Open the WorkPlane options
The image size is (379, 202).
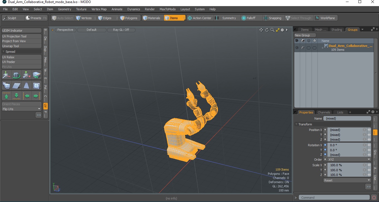click(325, 18)
